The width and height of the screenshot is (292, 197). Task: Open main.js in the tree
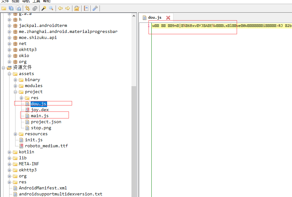40,116
